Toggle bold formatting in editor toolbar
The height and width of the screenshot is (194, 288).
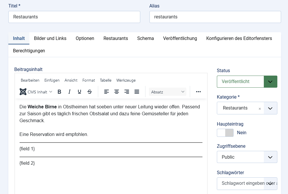(59, 92)
